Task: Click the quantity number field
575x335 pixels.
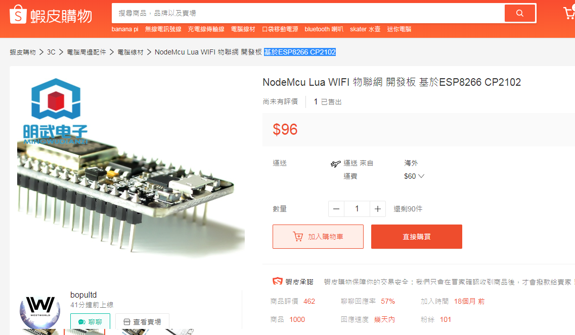Action: 357,209
